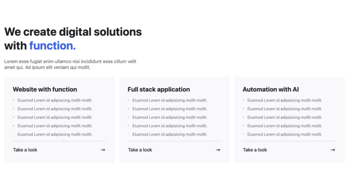Select last bullet in Automation with AI card
Screen dimensions: 349x185
tap(284, 135)
